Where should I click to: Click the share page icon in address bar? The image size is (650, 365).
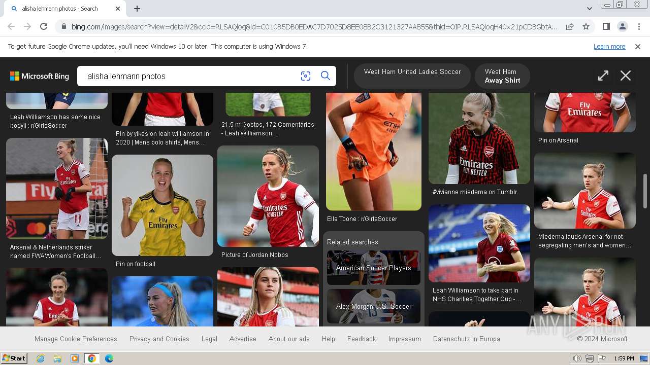pyautogui.click(x=570, y=26)
